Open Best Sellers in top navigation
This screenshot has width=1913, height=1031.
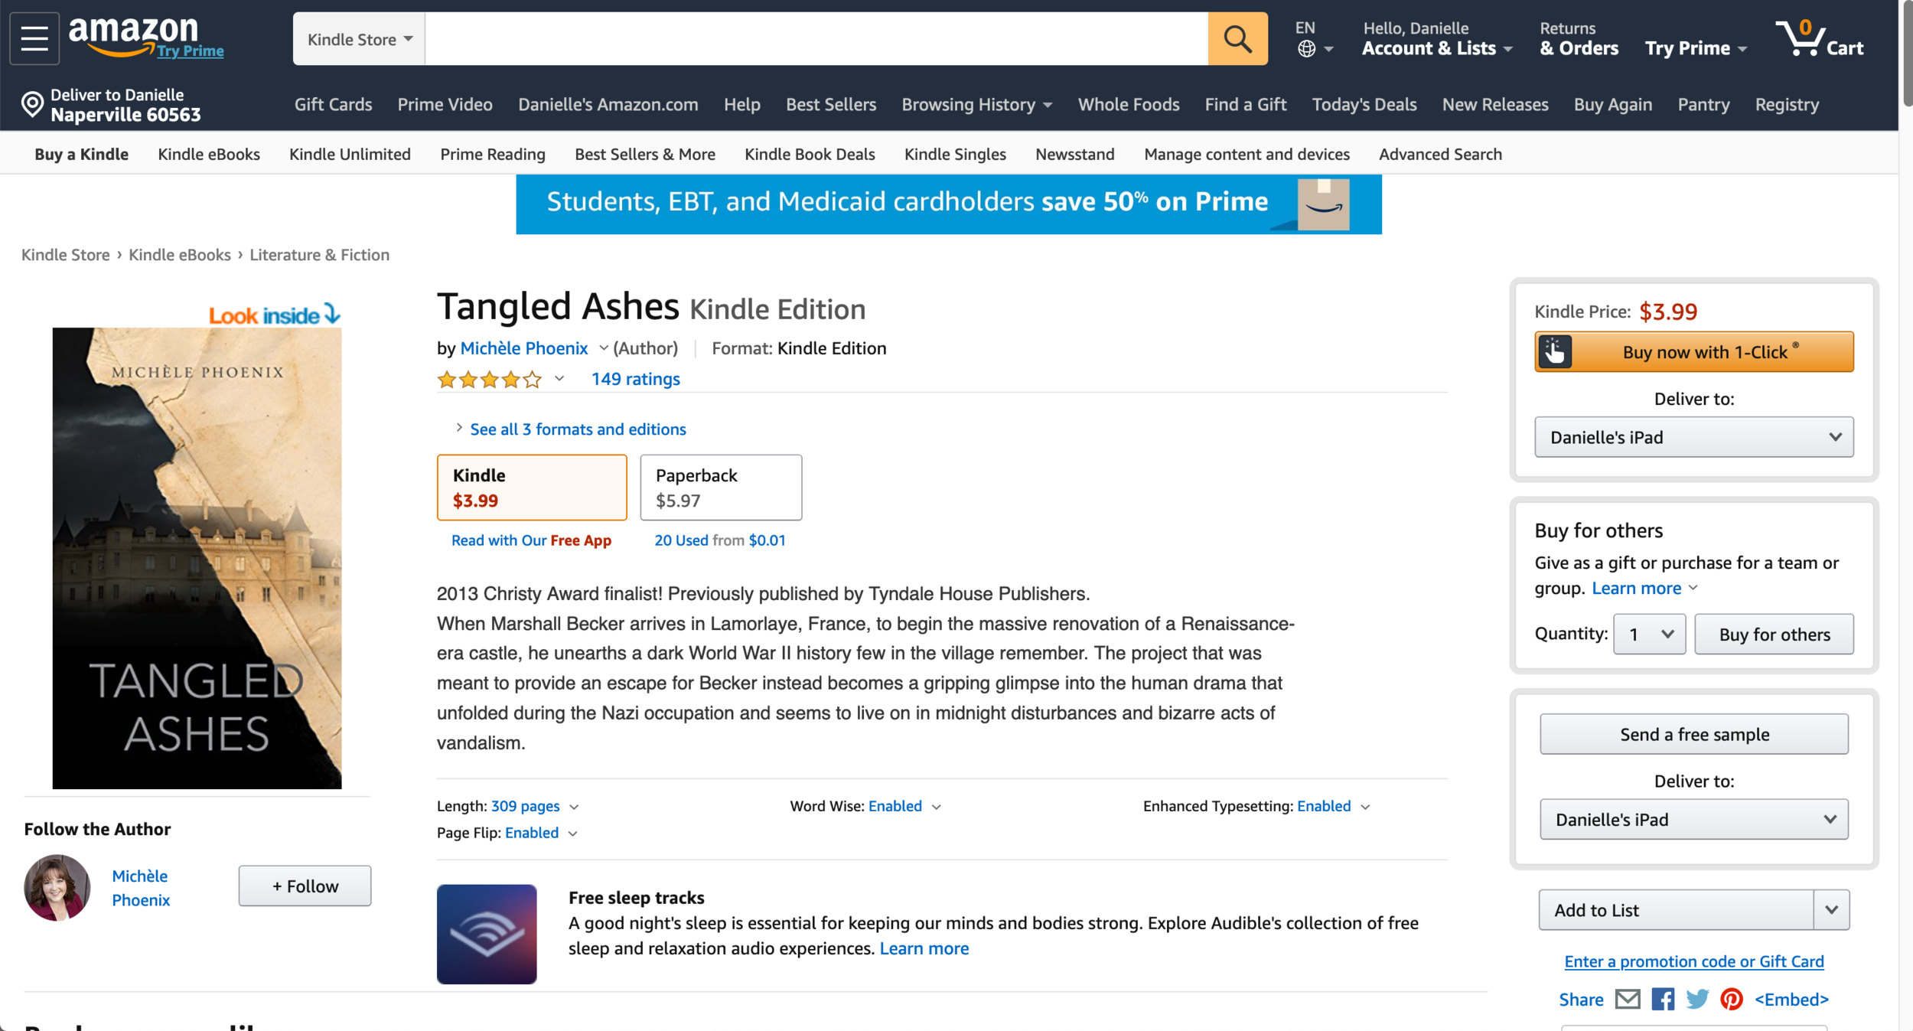point(831,104)
